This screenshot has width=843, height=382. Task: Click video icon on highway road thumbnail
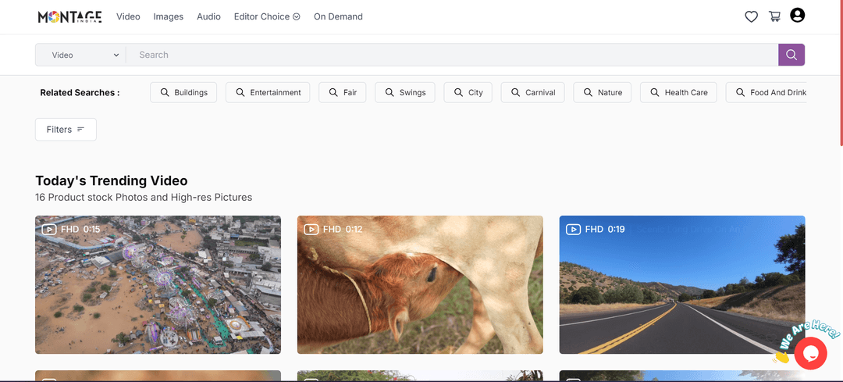pos(573,230)
